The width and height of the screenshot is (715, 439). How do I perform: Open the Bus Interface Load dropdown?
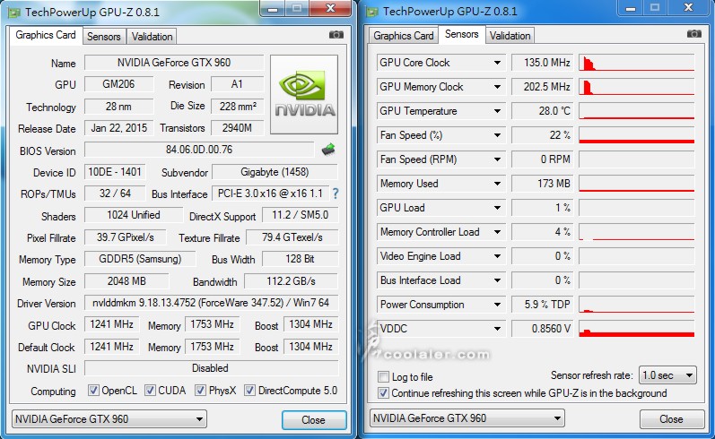497,280
